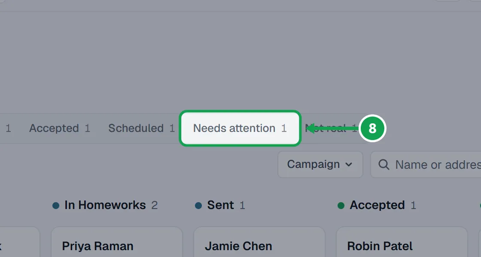Viewport: 481px width, 257px height.
Task: Open the Needs attention tab
Action: 240,128
